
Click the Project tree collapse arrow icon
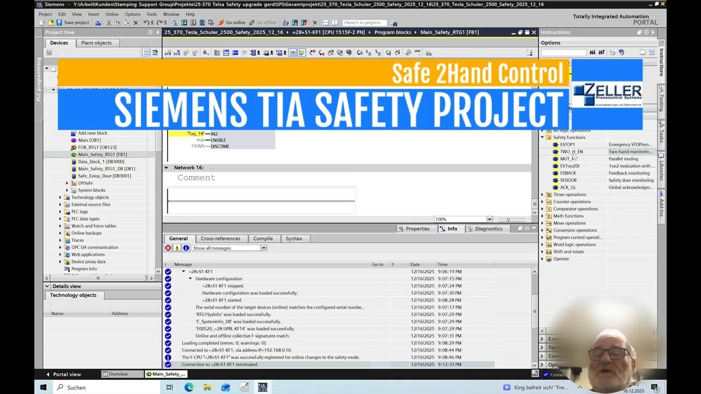158,32
